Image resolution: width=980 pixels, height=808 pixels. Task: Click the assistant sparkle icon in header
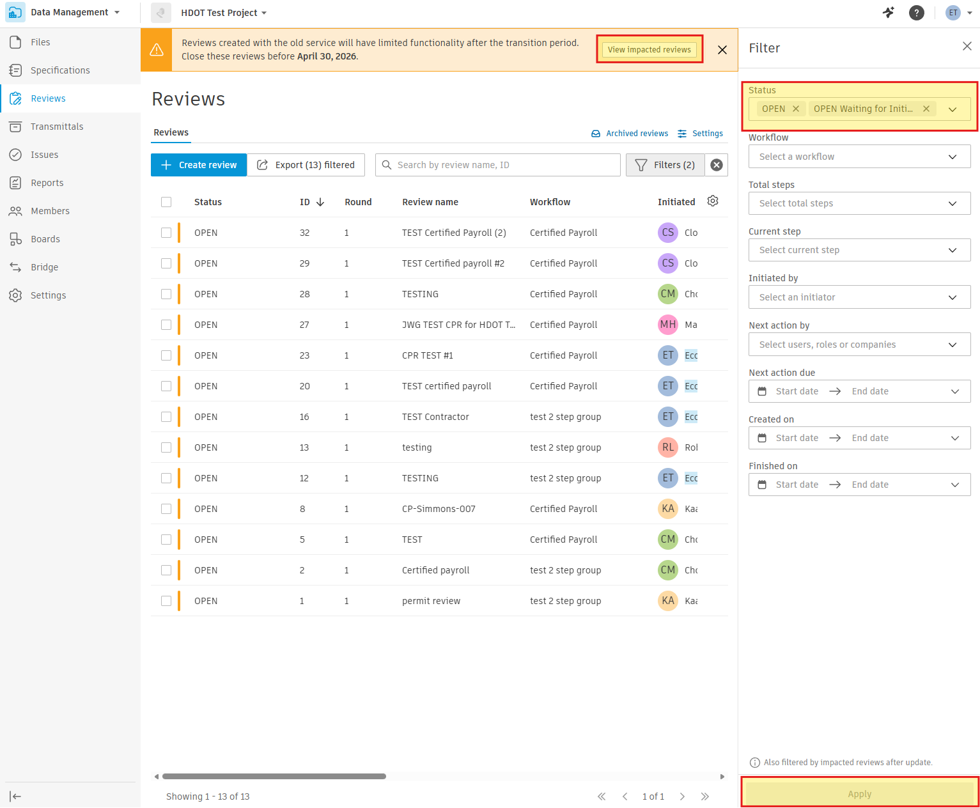click(889, 13)
